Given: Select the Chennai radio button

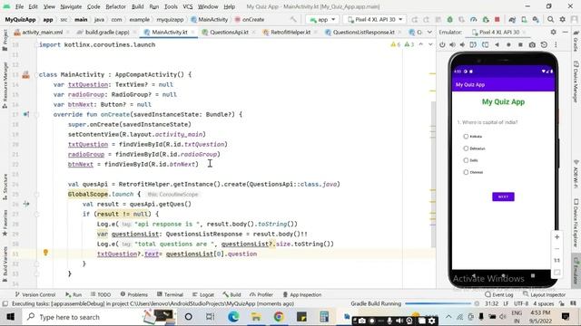Looking at the screenshot, I should click(x=466, y=172).
